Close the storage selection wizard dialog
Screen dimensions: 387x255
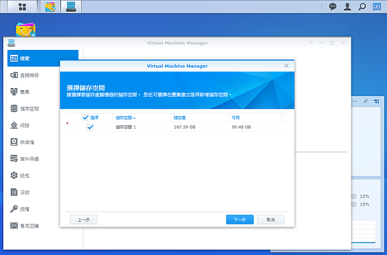(x=286, y=66)
